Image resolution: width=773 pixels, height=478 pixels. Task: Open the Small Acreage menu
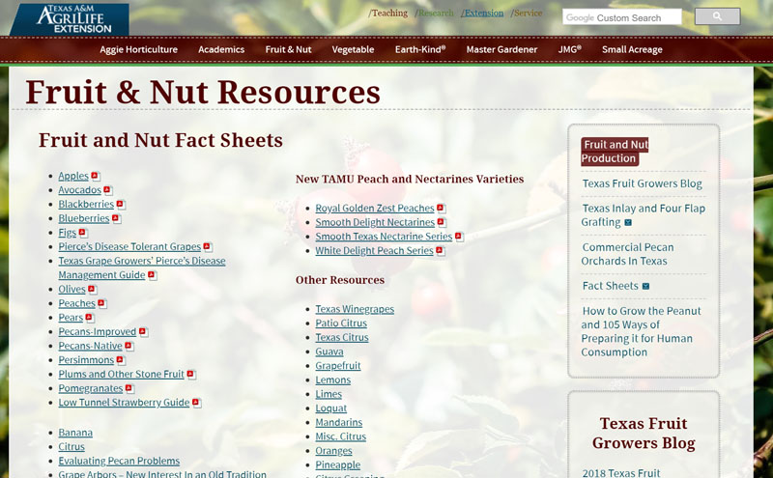click(x=632, y=49)
